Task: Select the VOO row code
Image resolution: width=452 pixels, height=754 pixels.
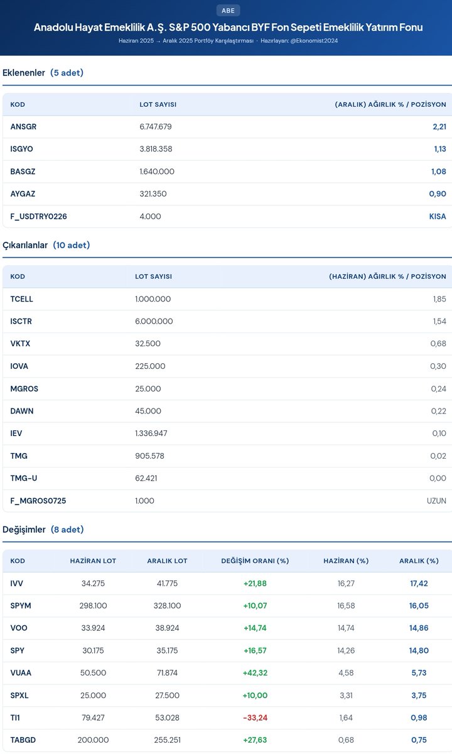Action: click(x=19, y=628)
